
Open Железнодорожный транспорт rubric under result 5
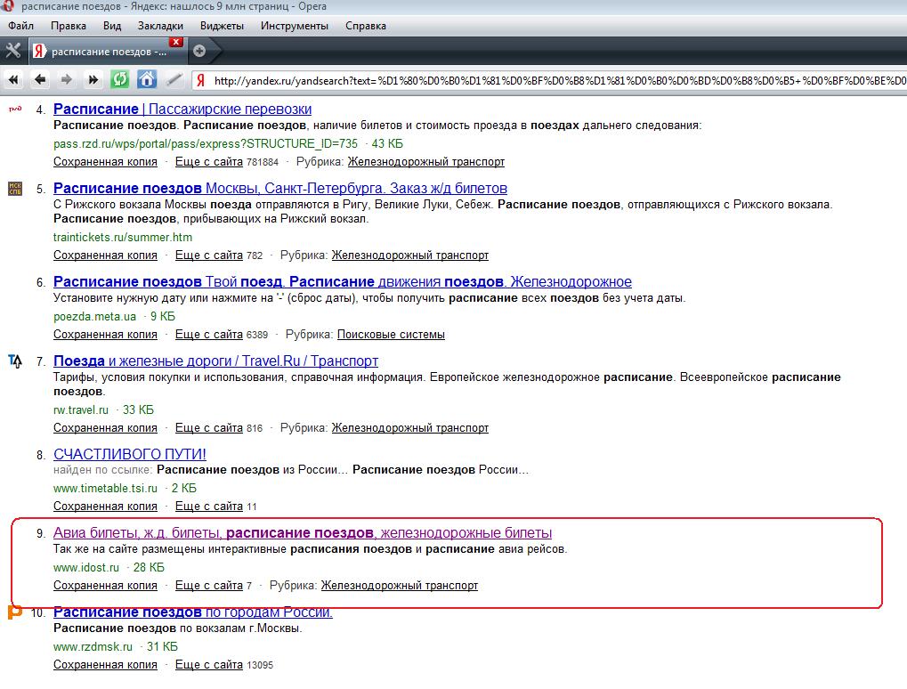click(410, 255)
